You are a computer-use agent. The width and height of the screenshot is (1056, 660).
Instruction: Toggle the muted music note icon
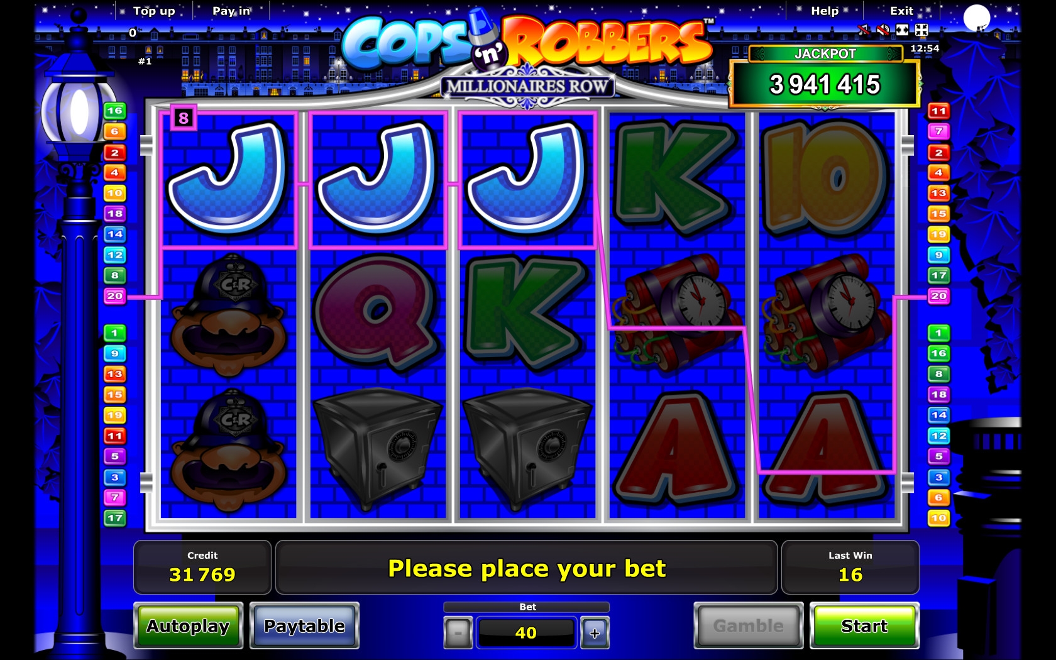pos(864,30)
